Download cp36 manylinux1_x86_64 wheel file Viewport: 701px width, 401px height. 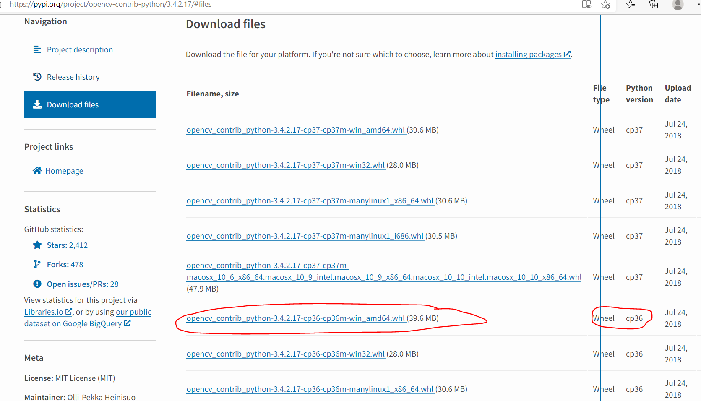point(310,389)
